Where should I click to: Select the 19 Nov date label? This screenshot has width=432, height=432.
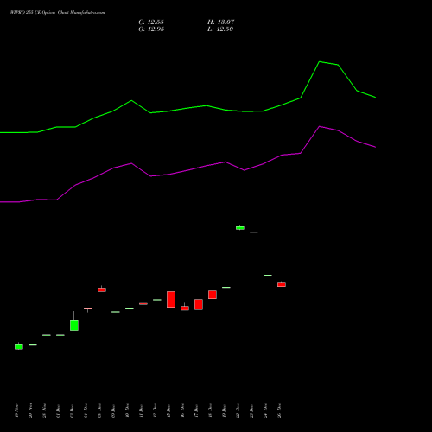[x=16, y=410]
